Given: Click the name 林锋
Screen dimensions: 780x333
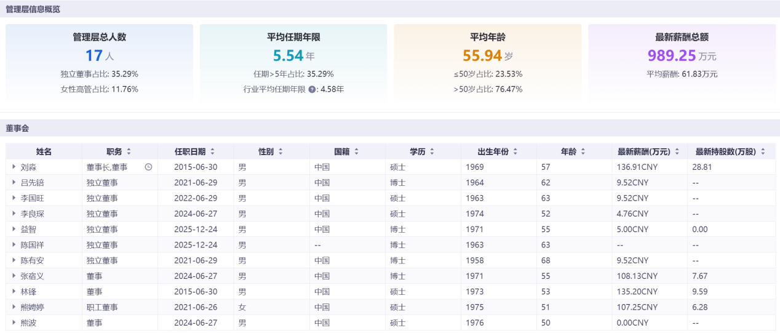Looking at the screenshot, I should [x=28, y=292].
